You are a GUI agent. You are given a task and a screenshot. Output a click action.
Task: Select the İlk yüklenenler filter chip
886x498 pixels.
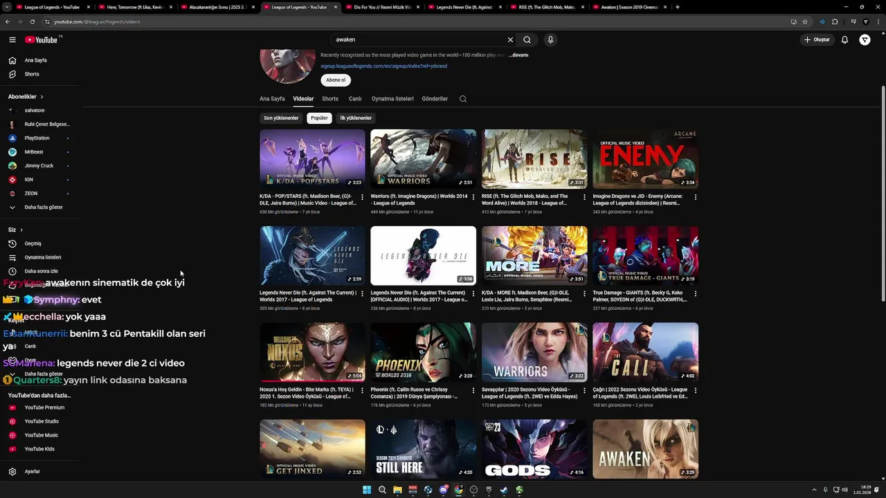pos(356,118)
